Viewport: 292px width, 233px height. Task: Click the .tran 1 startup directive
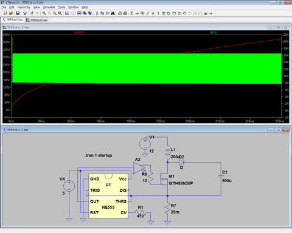pos(98,155)
